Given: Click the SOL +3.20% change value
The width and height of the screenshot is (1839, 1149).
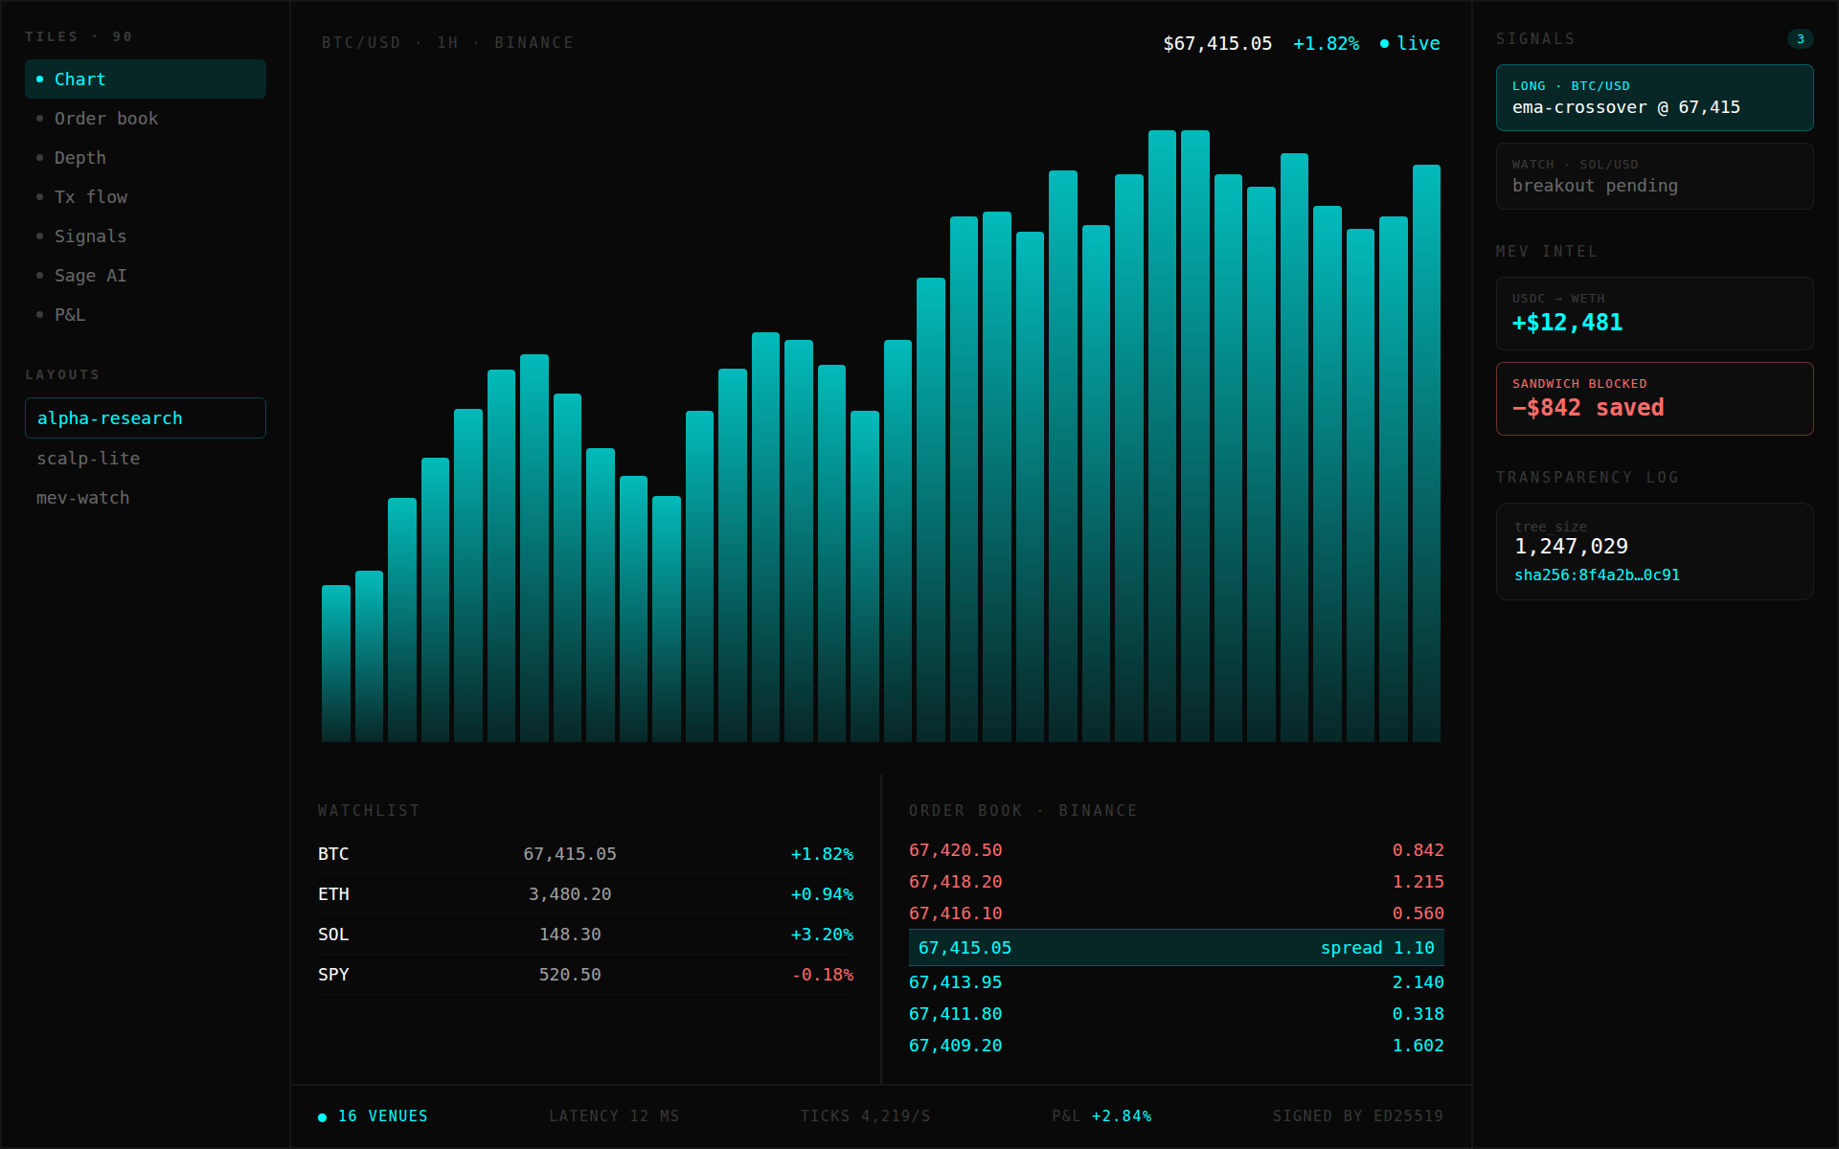Looking at the screenshot, I should (x=822, y=935).
